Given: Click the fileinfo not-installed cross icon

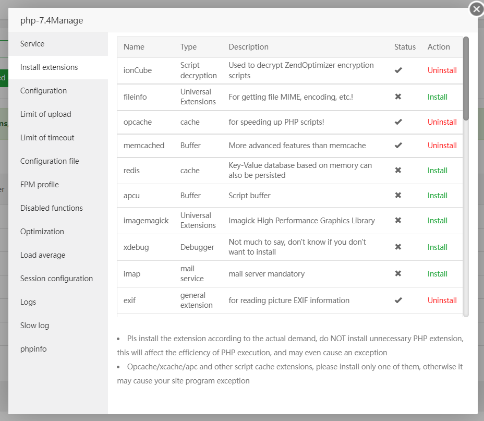Looking at the screenshot, I should point(398,97).
